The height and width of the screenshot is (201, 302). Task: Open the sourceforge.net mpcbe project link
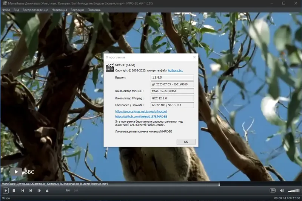tap(141, 111)
